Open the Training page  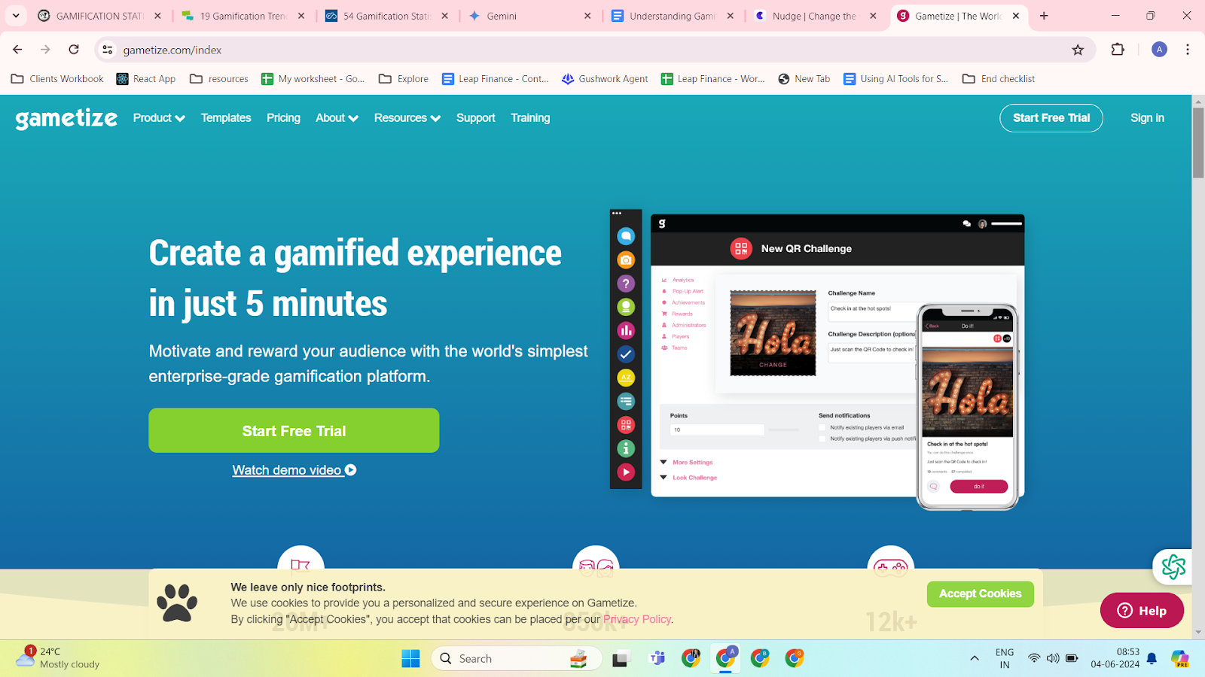coord(530,118)
